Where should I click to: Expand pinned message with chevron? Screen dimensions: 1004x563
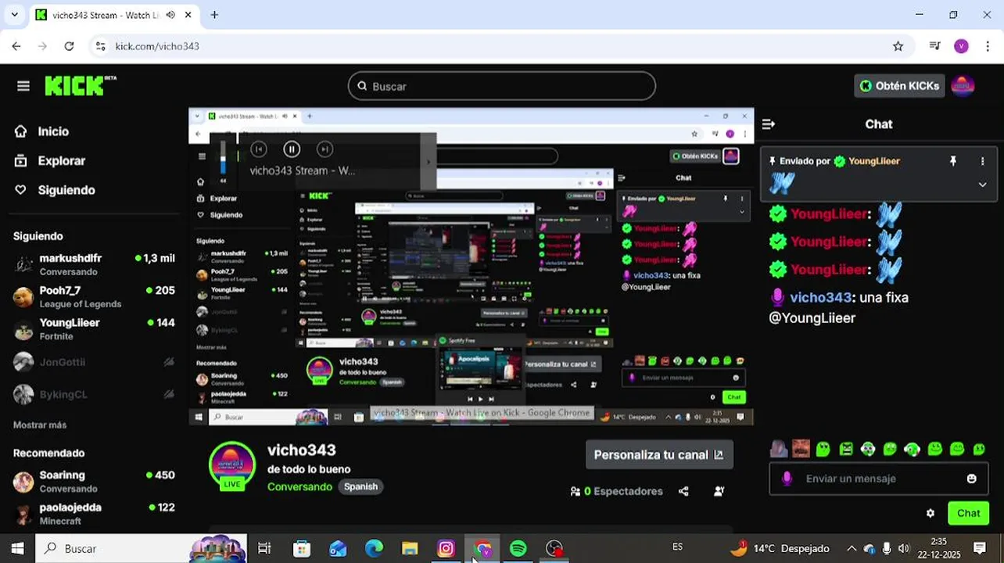click(983, 185)
